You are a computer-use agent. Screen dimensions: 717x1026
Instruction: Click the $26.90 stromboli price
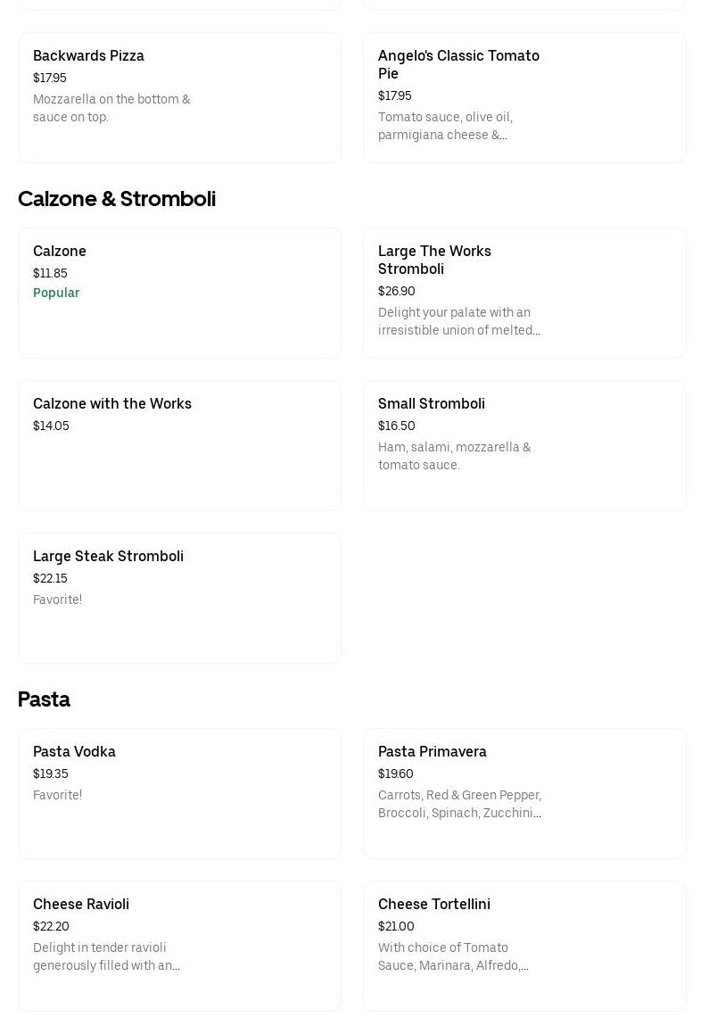396,291
